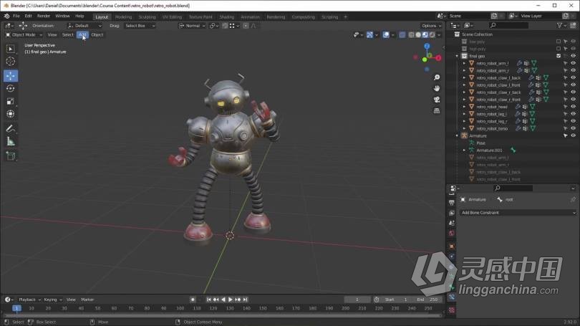Open the Add menu in the viewport header
This screenshot has height=326, width=580.
click(82, 35)
